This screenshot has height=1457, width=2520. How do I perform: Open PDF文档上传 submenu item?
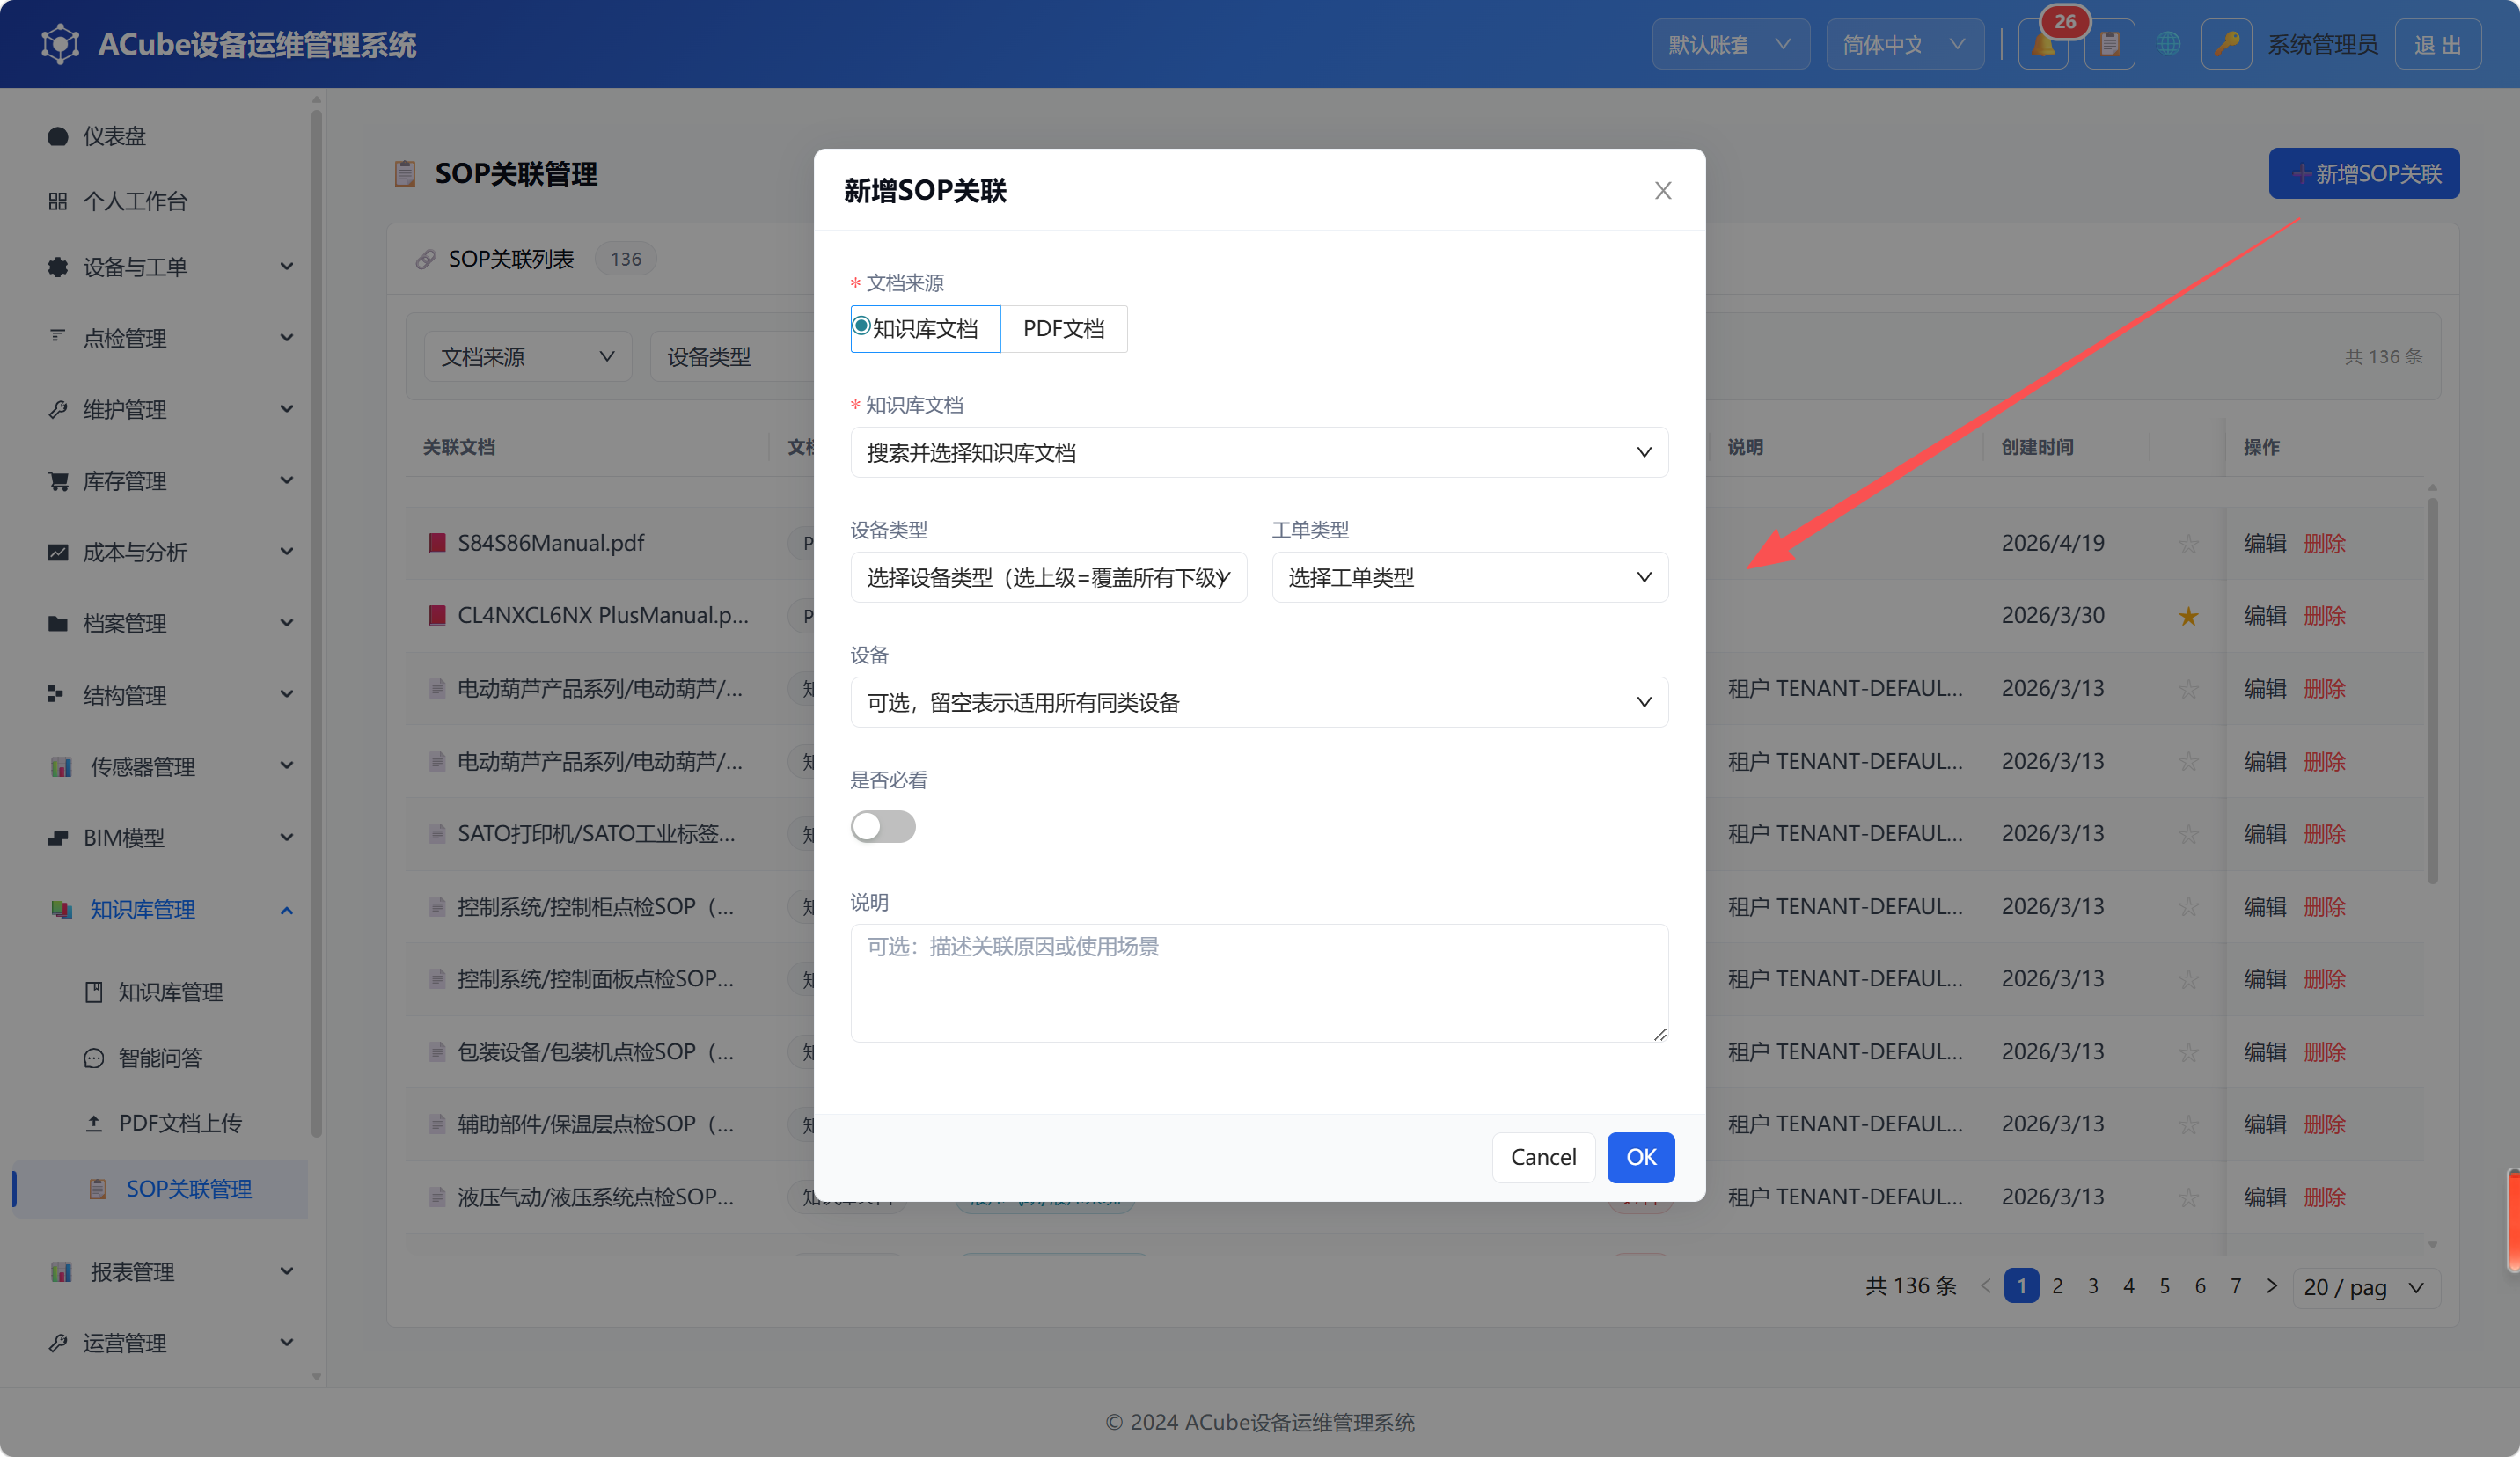point(160,1123)
